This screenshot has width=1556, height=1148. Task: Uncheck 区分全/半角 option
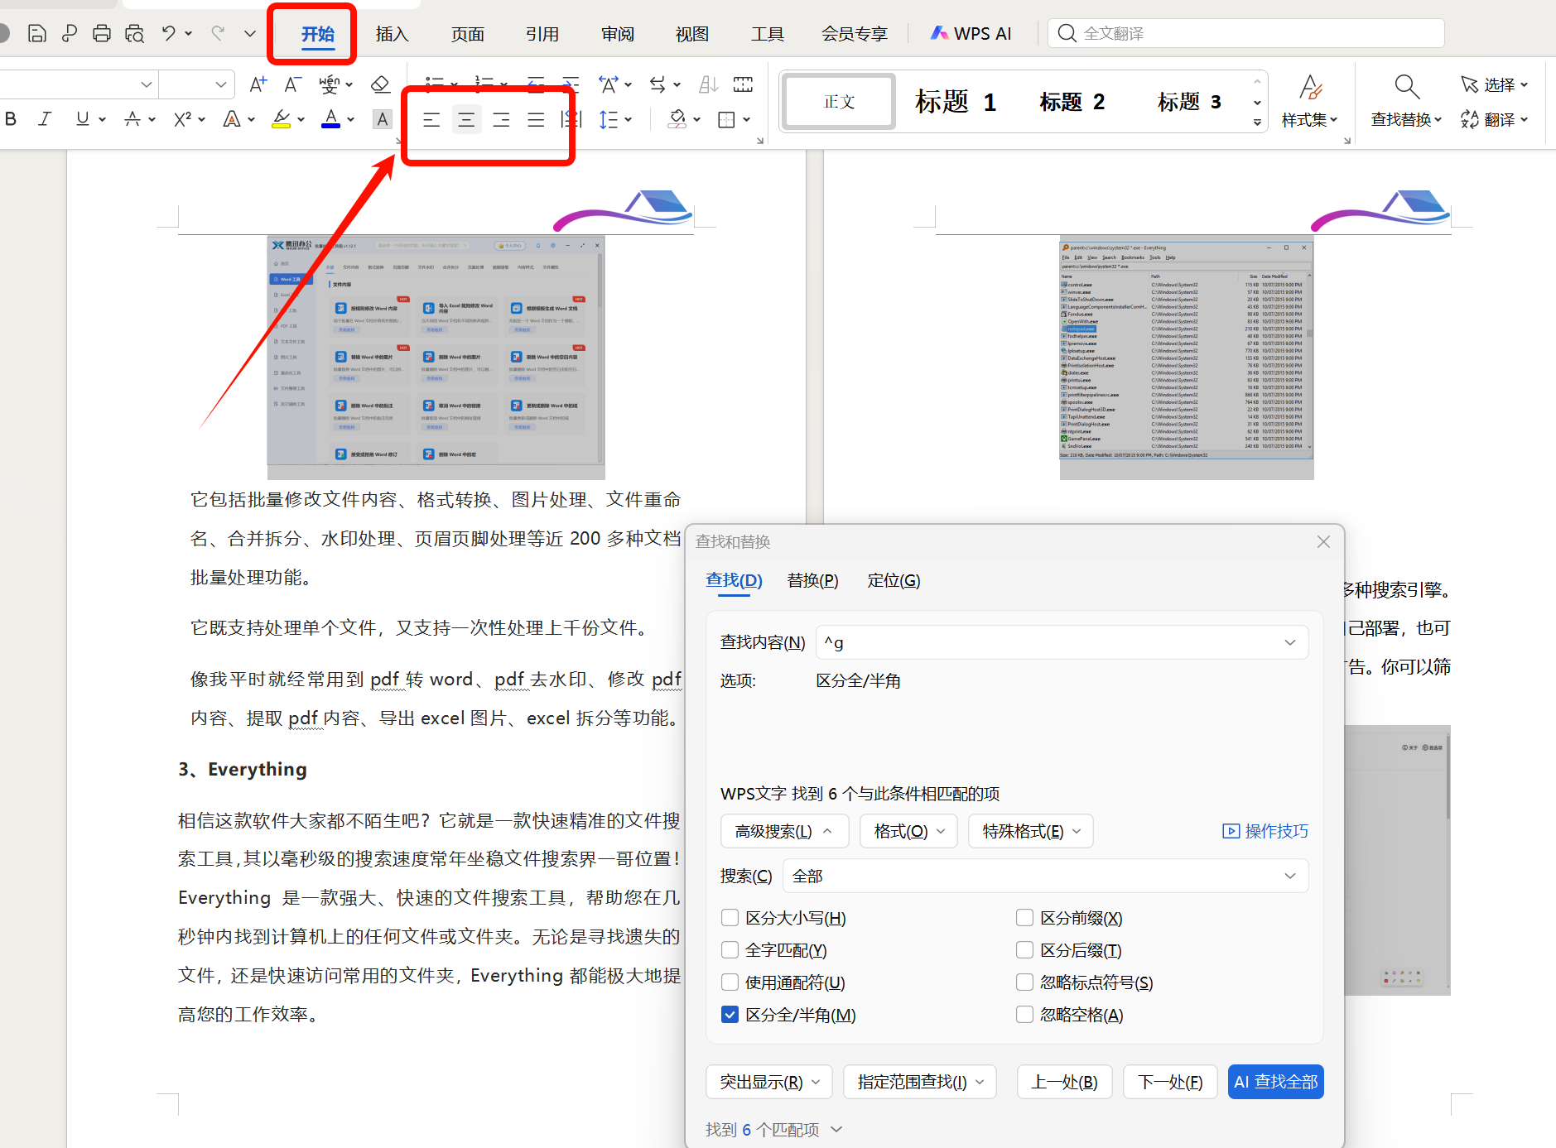[730, 1014]
